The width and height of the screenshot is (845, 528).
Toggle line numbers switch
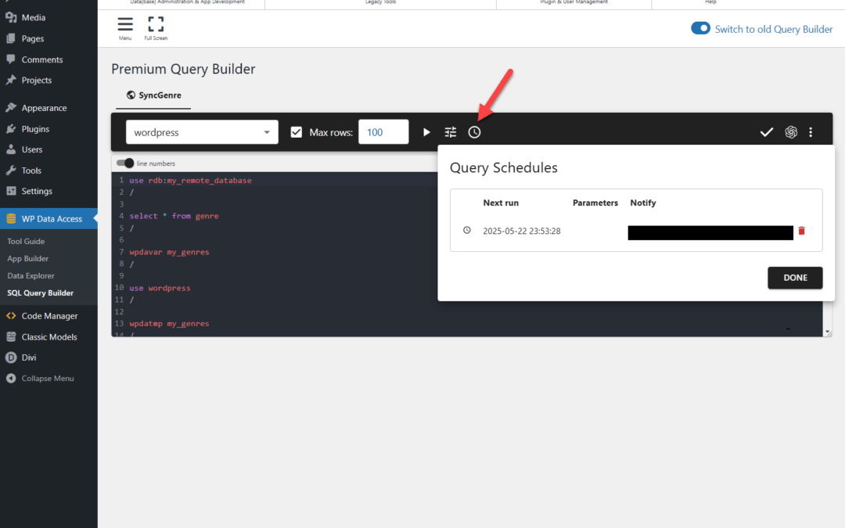click(125, 163)
